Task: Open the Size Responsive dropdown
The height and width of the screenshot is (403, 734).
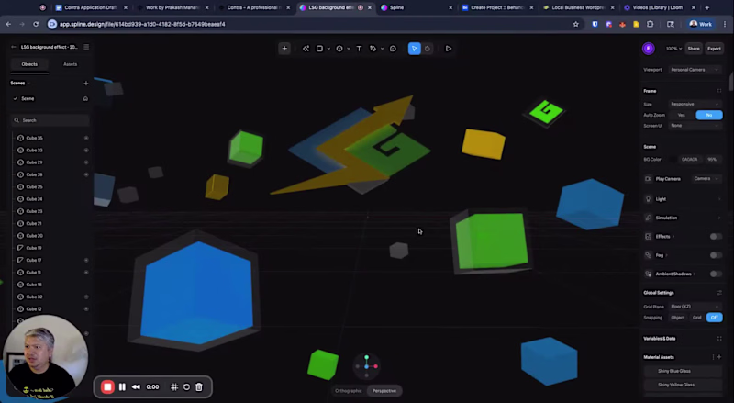Action: click(695, 104)
